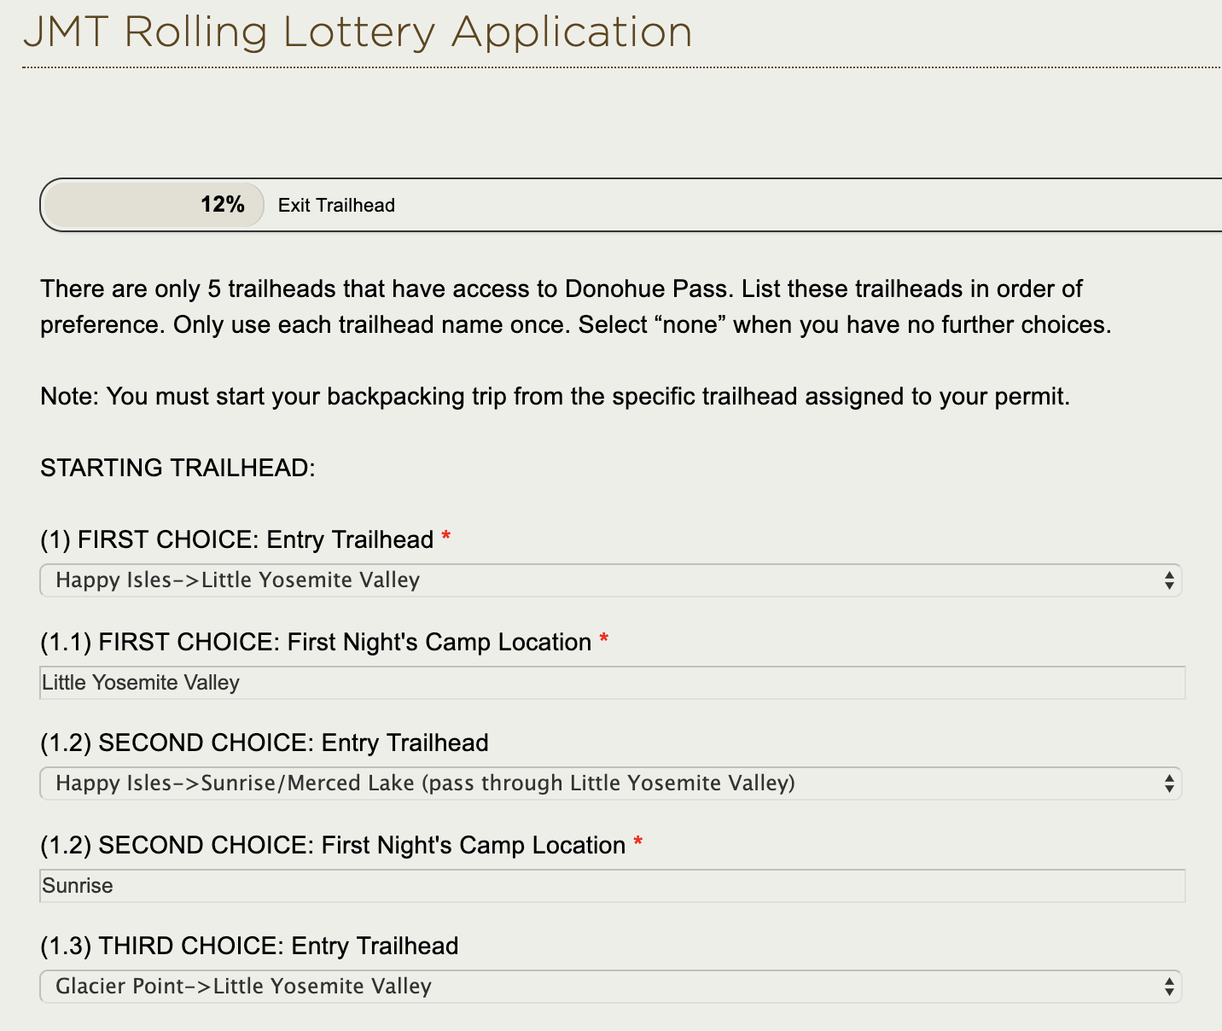The height and width of the screenshot is (1031, 1222).
Task: Click the STARTING TRAILHEAD label
Action: [x=176, y=468]
